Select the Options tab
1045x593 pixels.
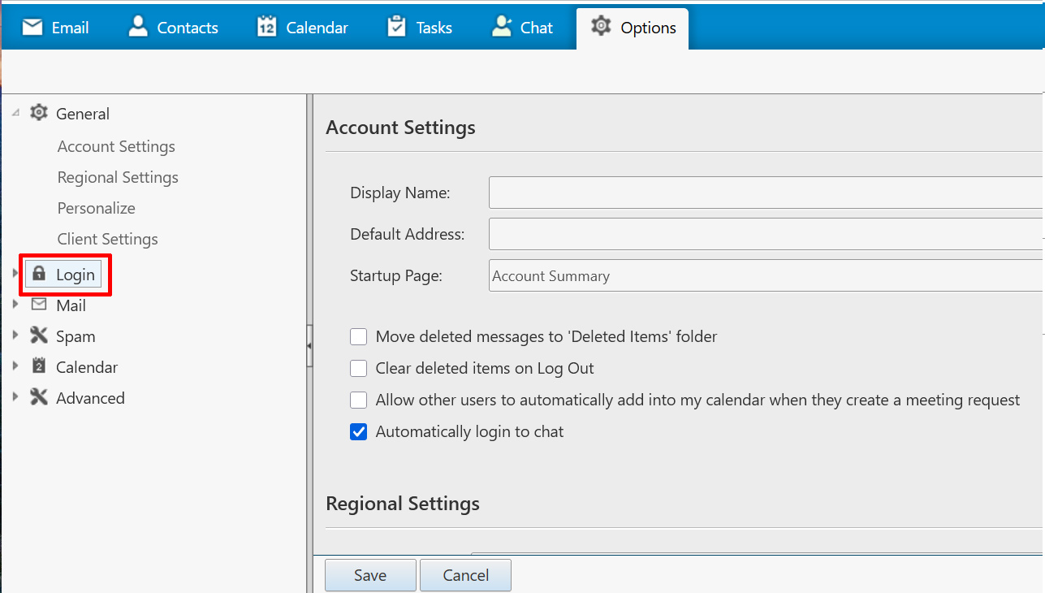pos(633,28)
